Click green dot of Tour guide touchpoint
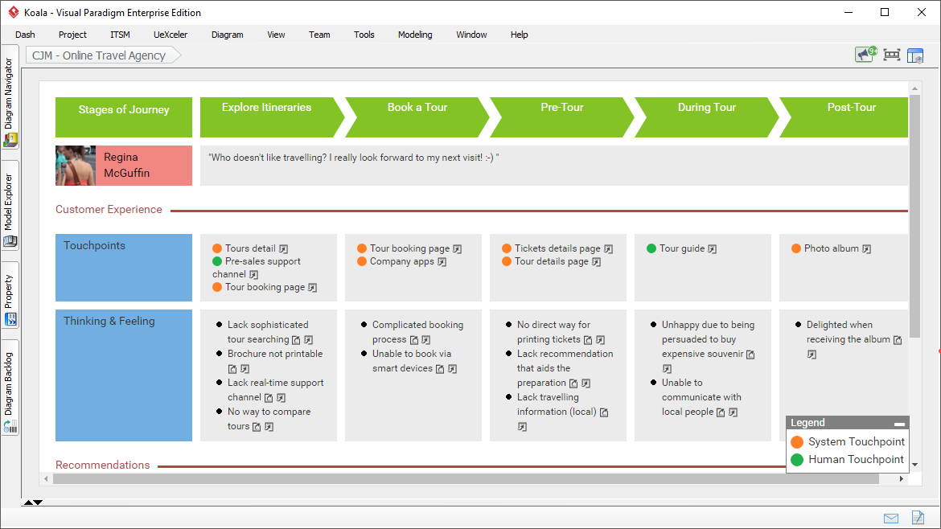This screenshot has height=529, width=941. [x=651, y=248]
